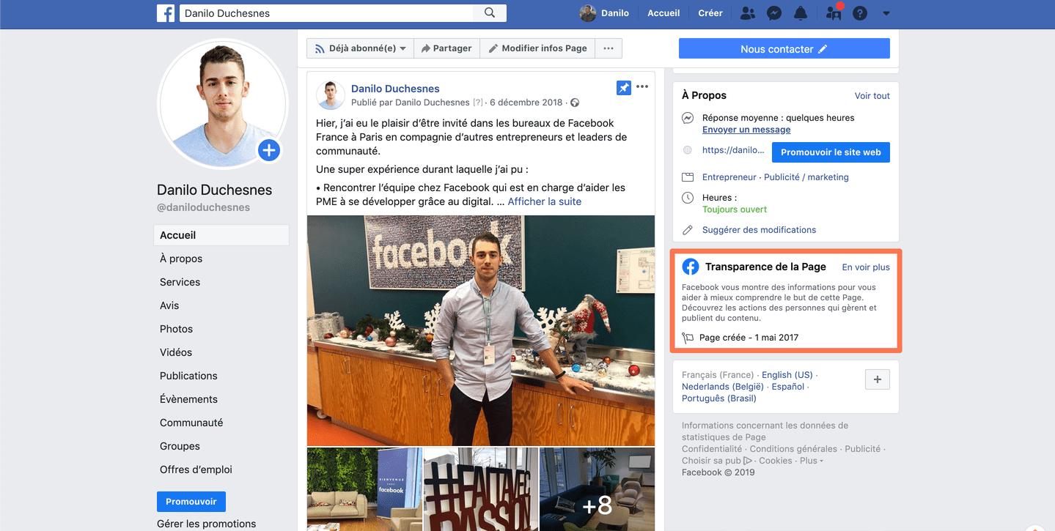Click Danilo's small profile avatar in top bar
The width and height of the screenshot is (1055, 531).
pos(588,13)
